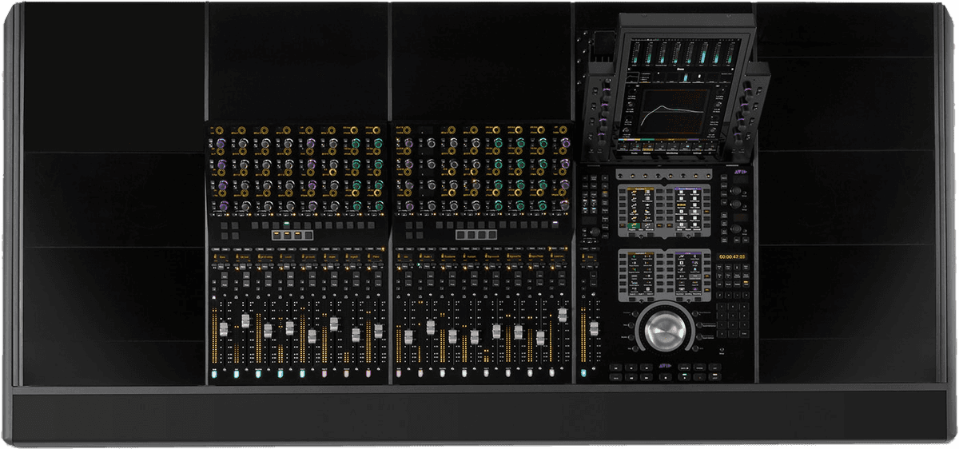
Task: Click the large silver jog wheel
Action: tap(664, 328)
